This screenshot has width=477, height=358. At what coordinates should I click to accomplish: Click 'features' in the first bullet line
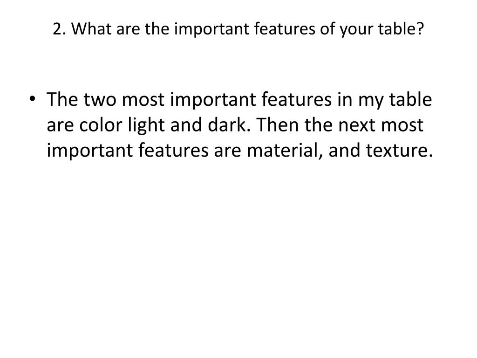tap(296, 99)
